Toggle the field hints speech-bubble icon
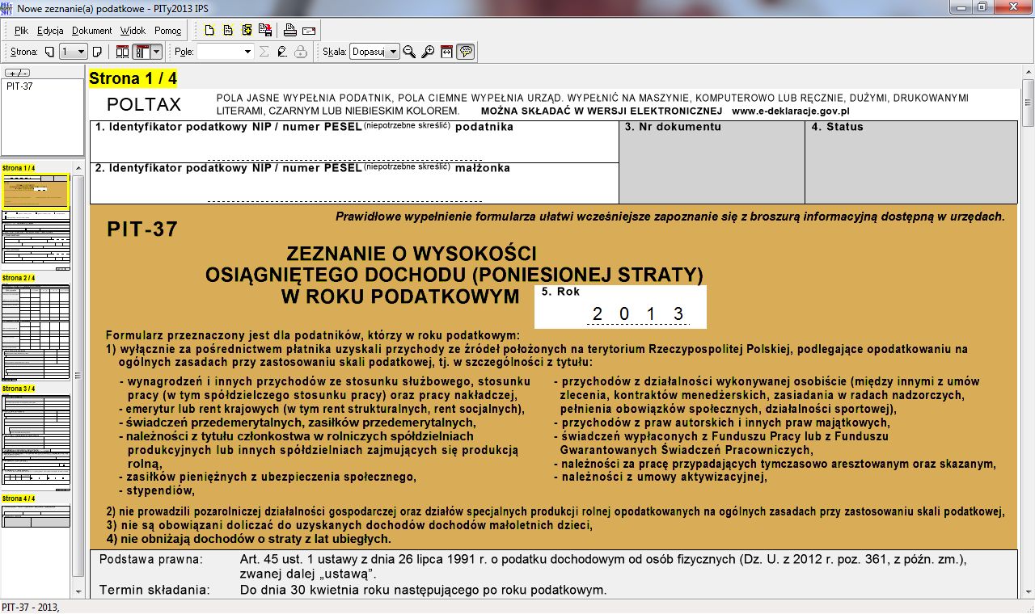The height and width of the screenshot is (614, 1035). [464, 51]
